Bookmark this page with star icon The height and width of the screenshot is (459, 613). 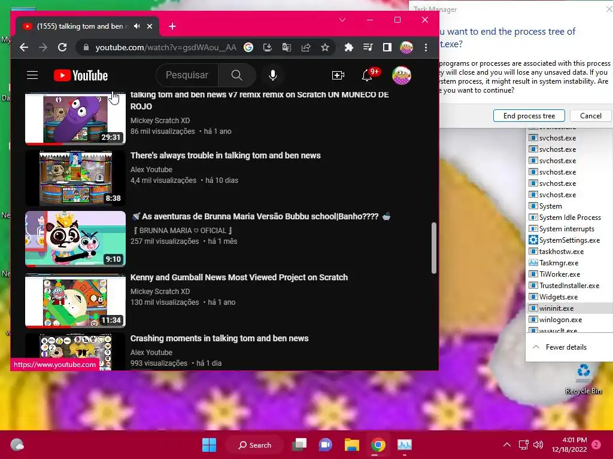[x=325, y=48]
